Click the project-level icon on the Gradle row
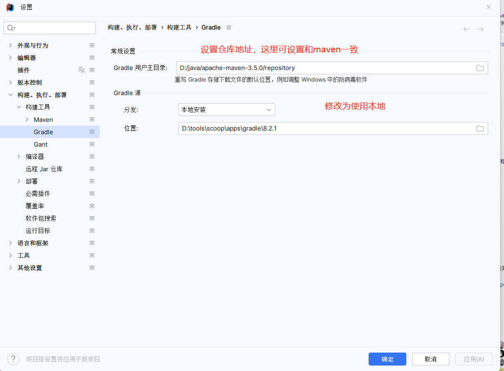 point(92,132)
